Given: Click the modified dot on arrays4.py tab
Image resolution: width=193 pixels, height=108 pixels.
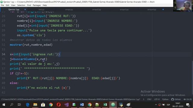Looking at the screenshot, I should click(x=163, y=9).
